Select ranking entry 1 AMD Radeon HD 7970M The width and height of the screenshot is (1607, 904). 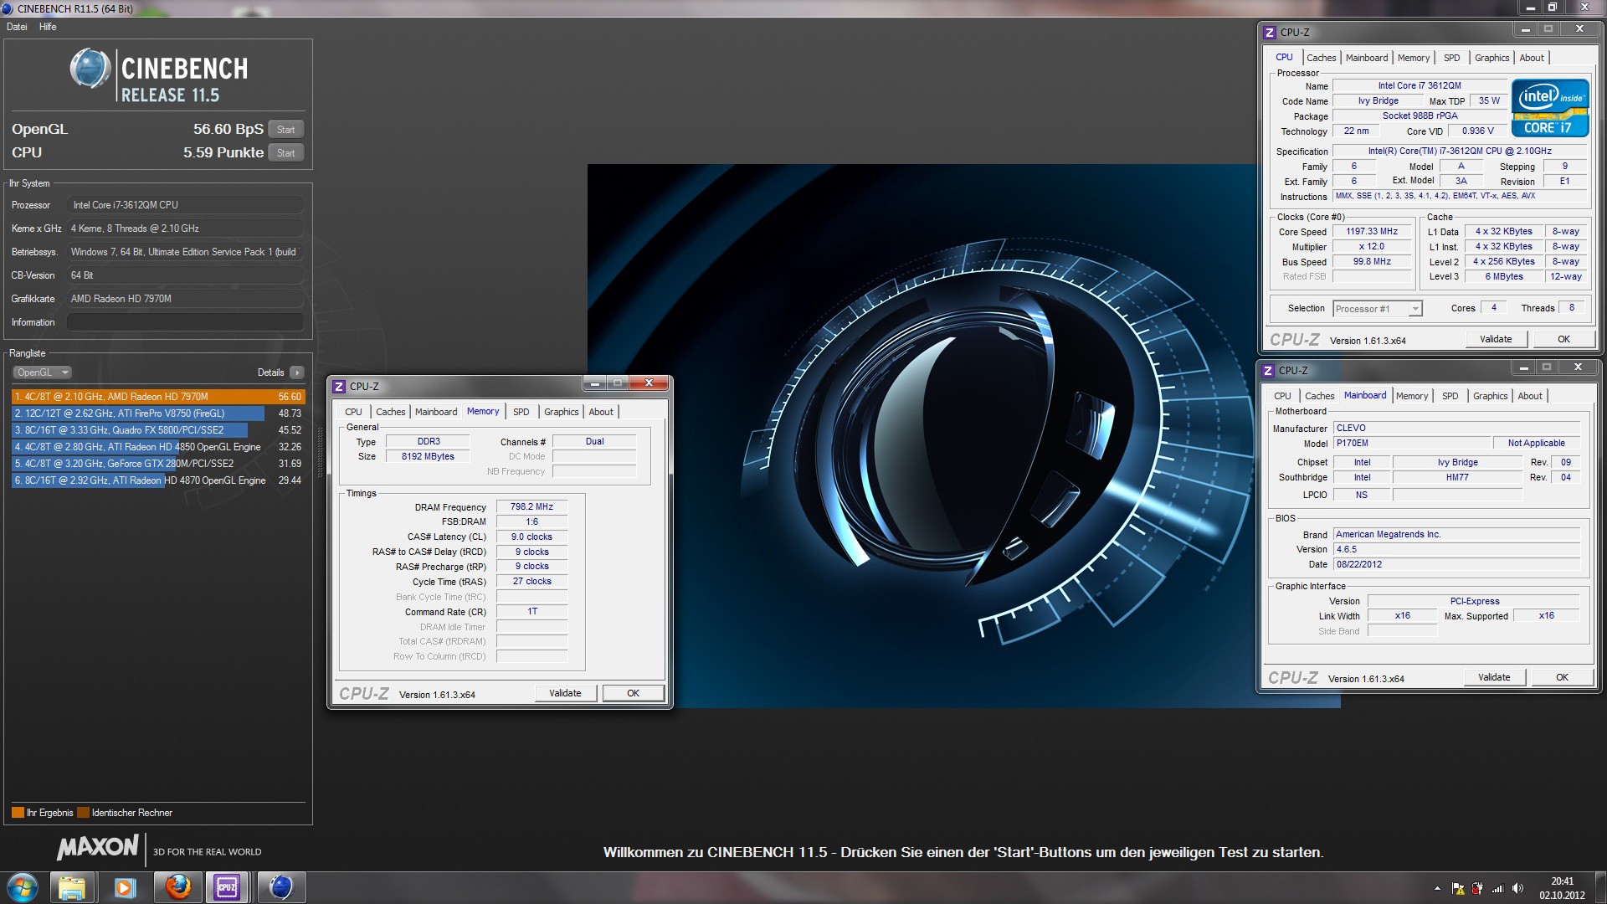[158, 397]
